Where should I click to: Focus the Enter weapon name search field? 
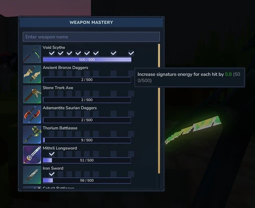coord(91,37)
